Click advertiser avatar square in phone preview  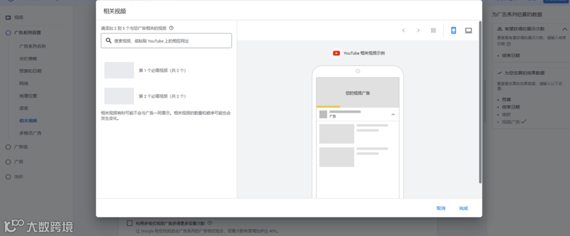323,114
